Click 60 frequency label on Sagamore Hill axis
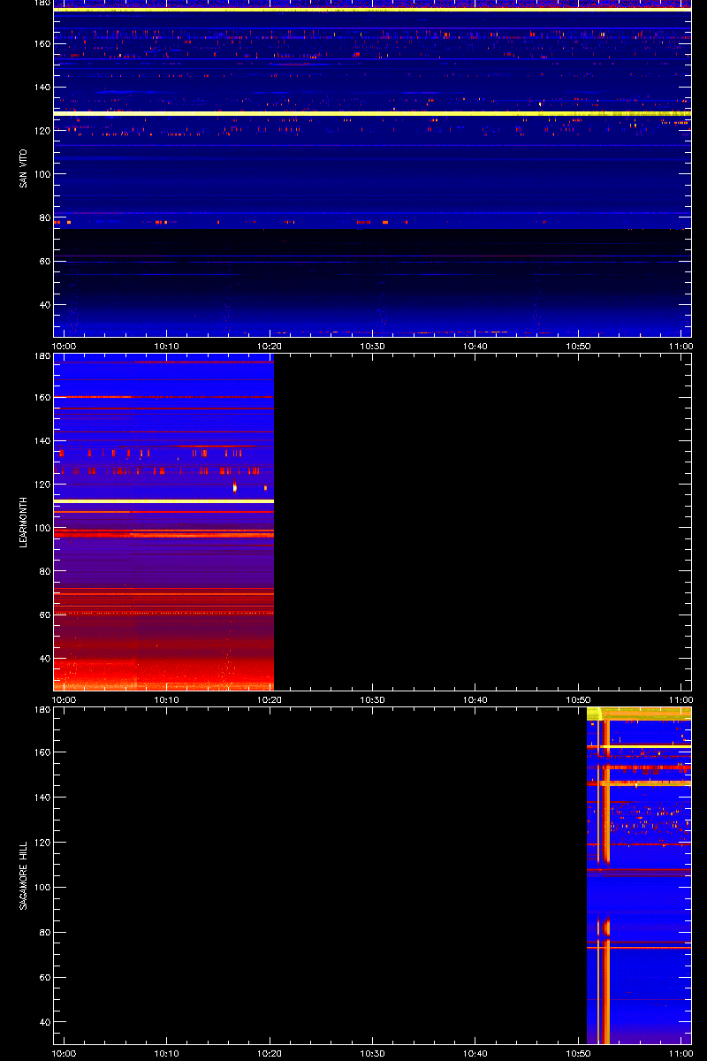The image size is (707, 1061). (x=44, y=977)
